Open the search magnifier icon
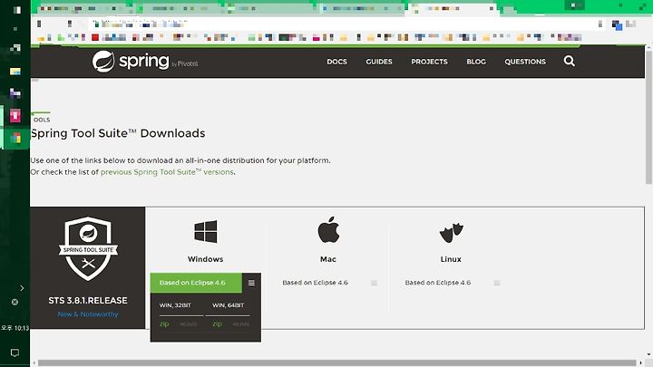This screenshot has height=367, width=653. click(570, 62)
